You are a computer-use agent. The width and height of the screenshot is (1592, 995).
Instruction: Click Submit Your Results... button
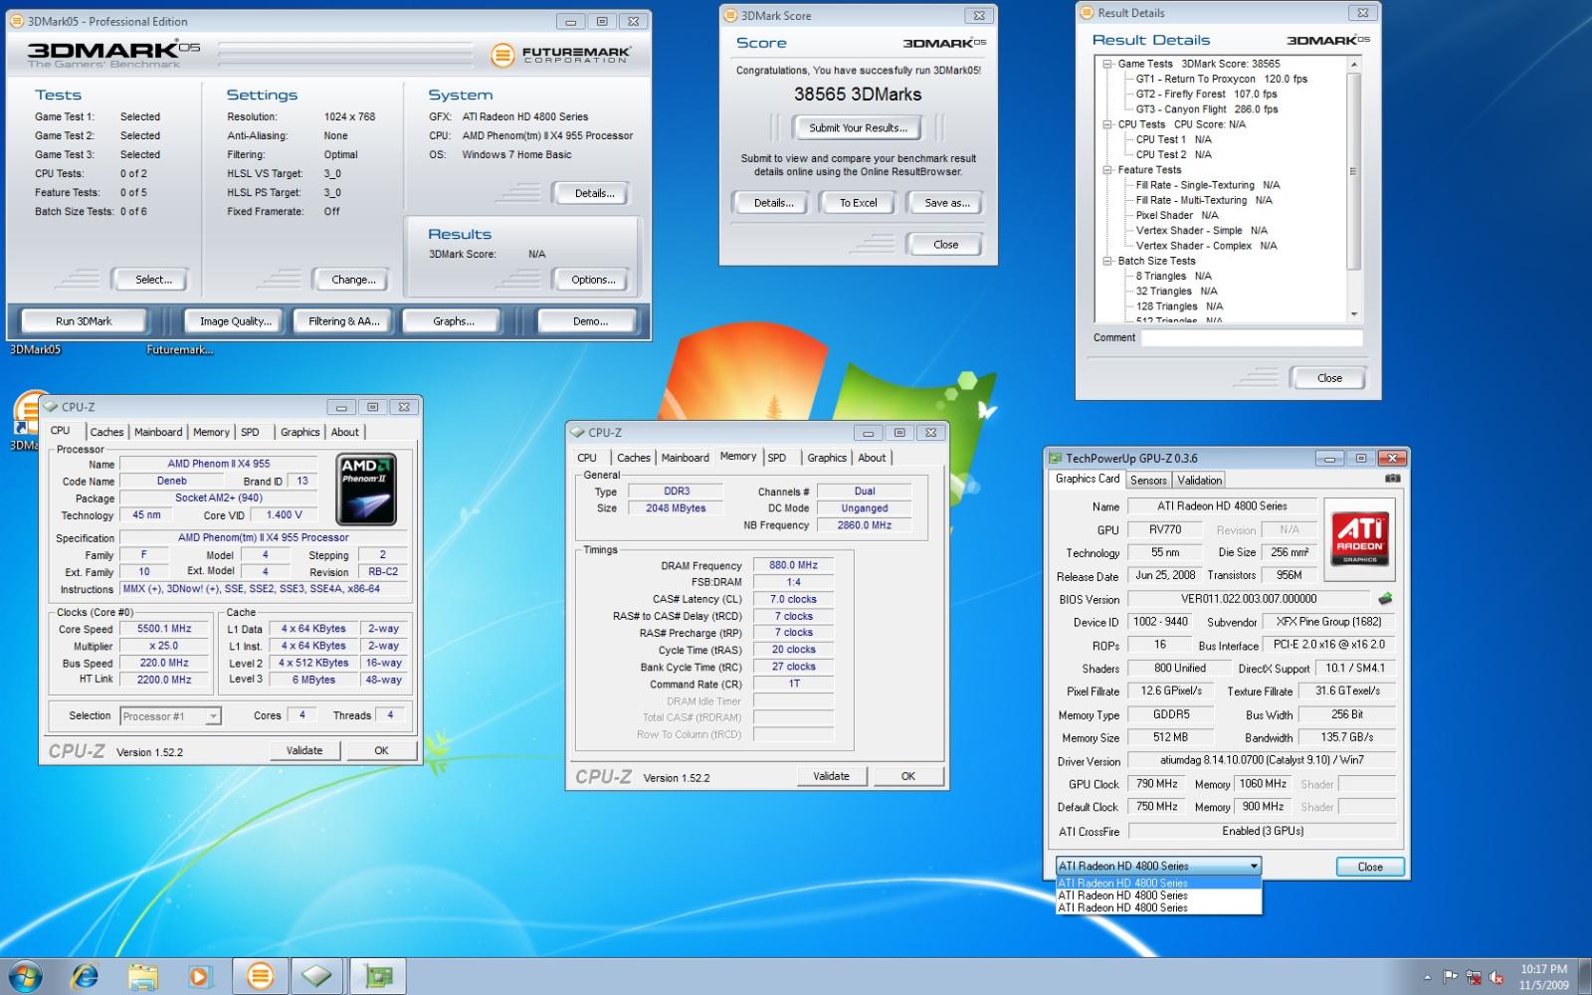click(858, 127)
